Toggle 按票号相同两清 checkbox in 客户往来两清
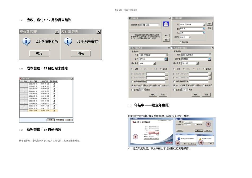 tap(132, 82)
